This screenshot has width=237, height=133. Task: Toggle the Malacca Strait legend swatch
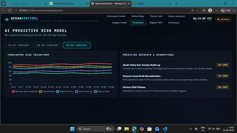pyautogui.click(x=95, y=92)
